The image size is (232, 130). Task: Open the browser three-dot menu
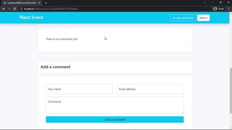(x=229, y=9)
